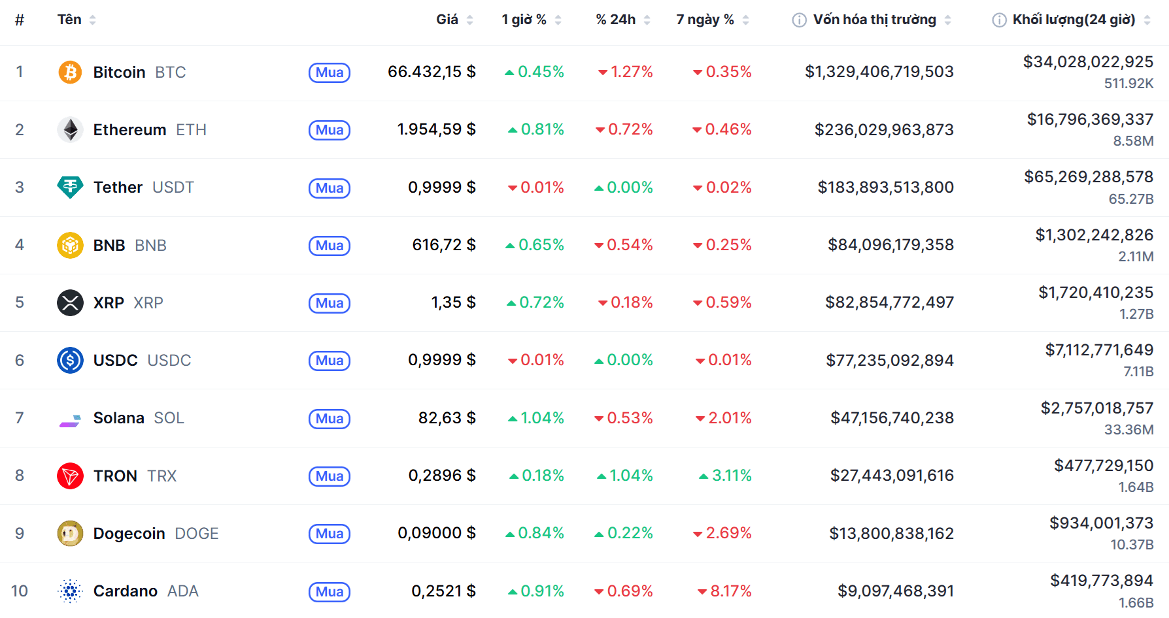
Task: Click XRP market cap $82,854,772,497
Action: [x=889, y=302]
